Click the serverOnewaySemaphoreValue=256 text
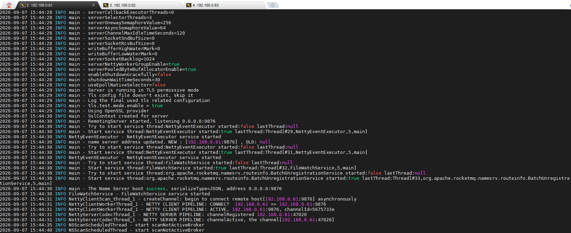Screen dimensions: 571x233 [130, 23]
